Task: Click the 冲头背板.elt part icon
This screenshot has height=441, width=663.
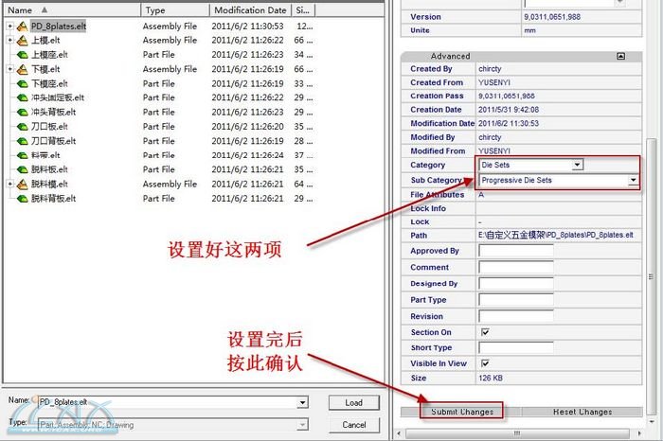Action: pyautogui.click(x=22, y=113)
